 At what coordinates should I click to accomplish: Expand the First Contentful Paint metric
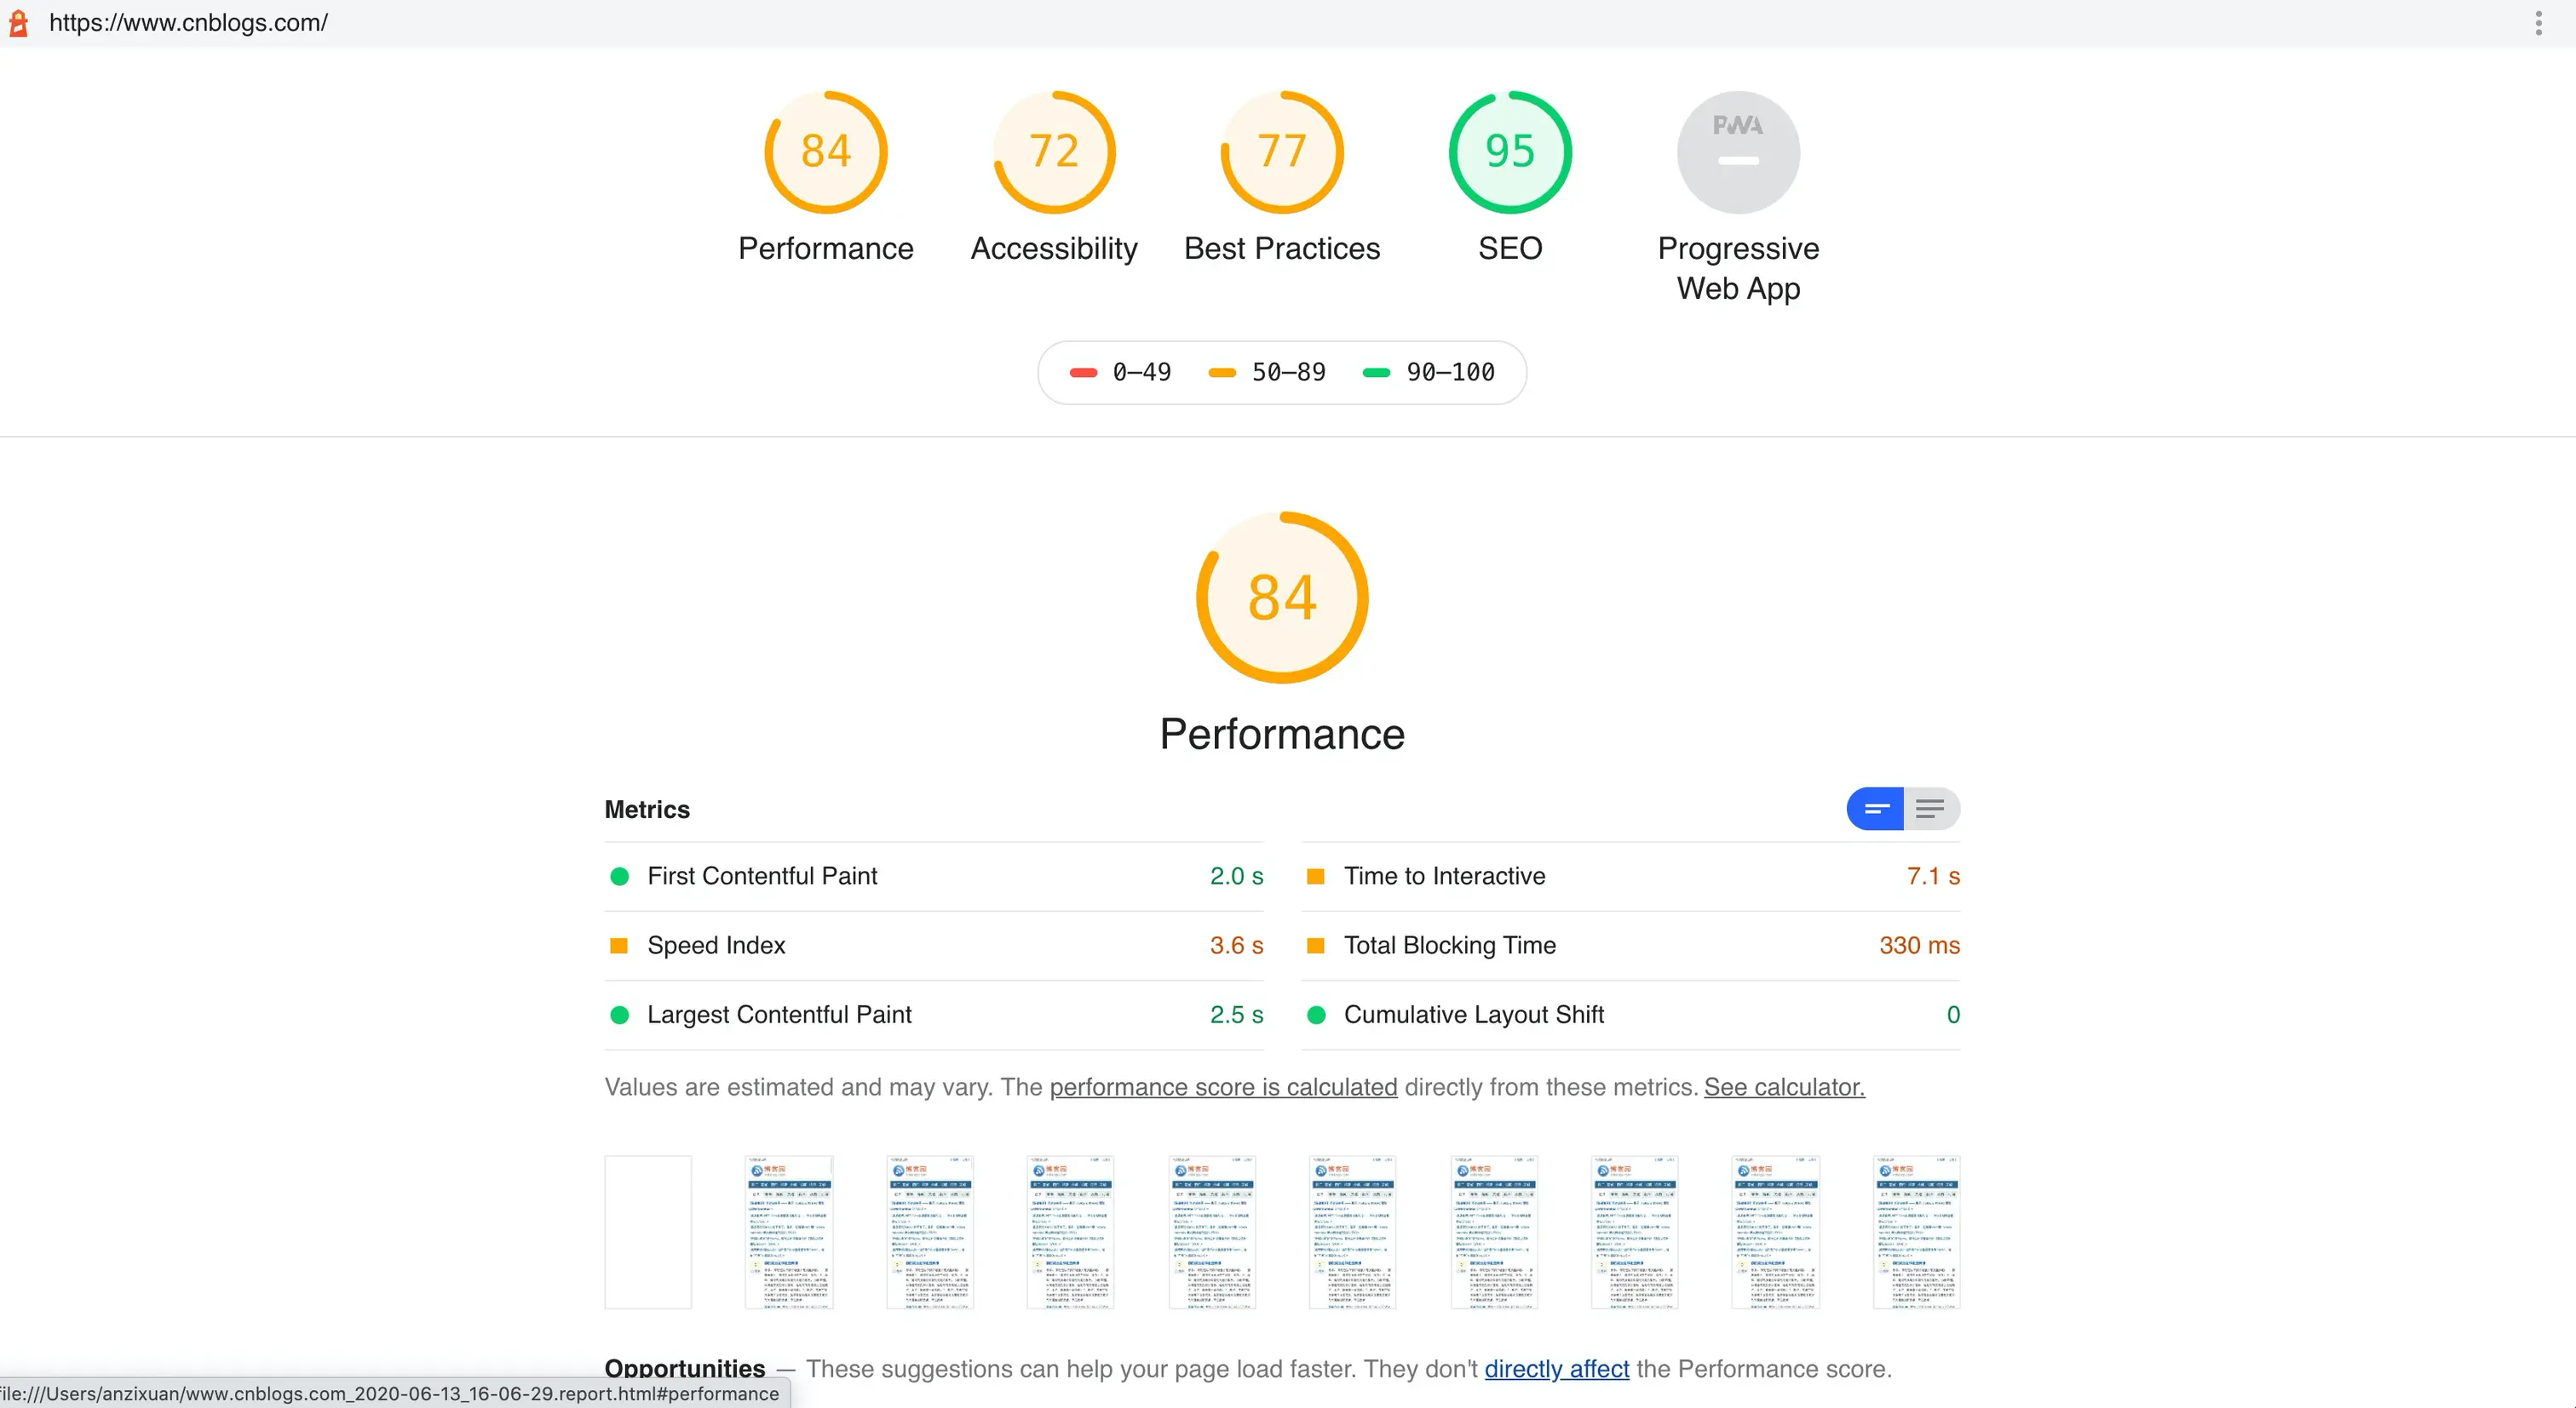pyautogui.click(x=762, y=876)
